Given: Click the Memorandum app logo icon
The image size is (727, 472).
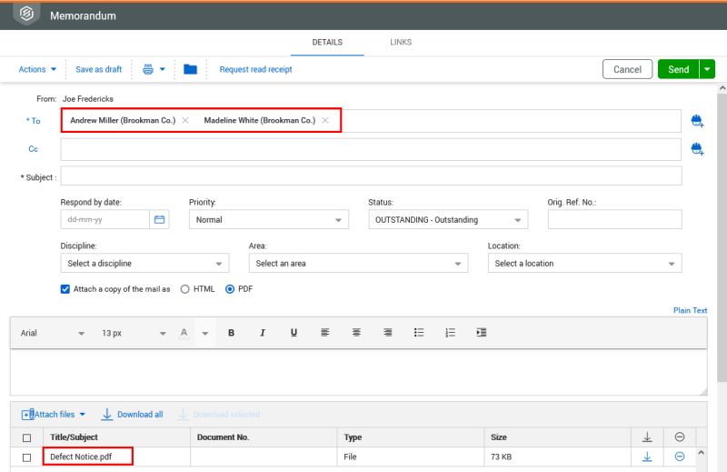Looking at the screenshot, I should coord(26,14).
